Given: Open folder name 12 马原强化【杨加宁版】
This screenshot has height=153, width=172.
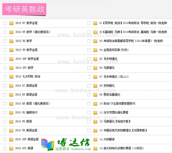Looking at the screenshot, I should (x=115, y=121).
